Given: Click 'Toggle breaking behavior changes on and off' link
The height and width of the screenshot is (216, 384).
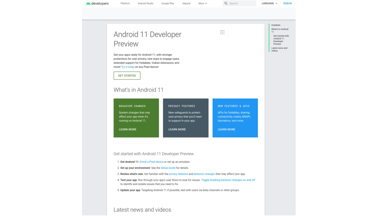Looking at the screenshot, I should (x=228, y=180).
